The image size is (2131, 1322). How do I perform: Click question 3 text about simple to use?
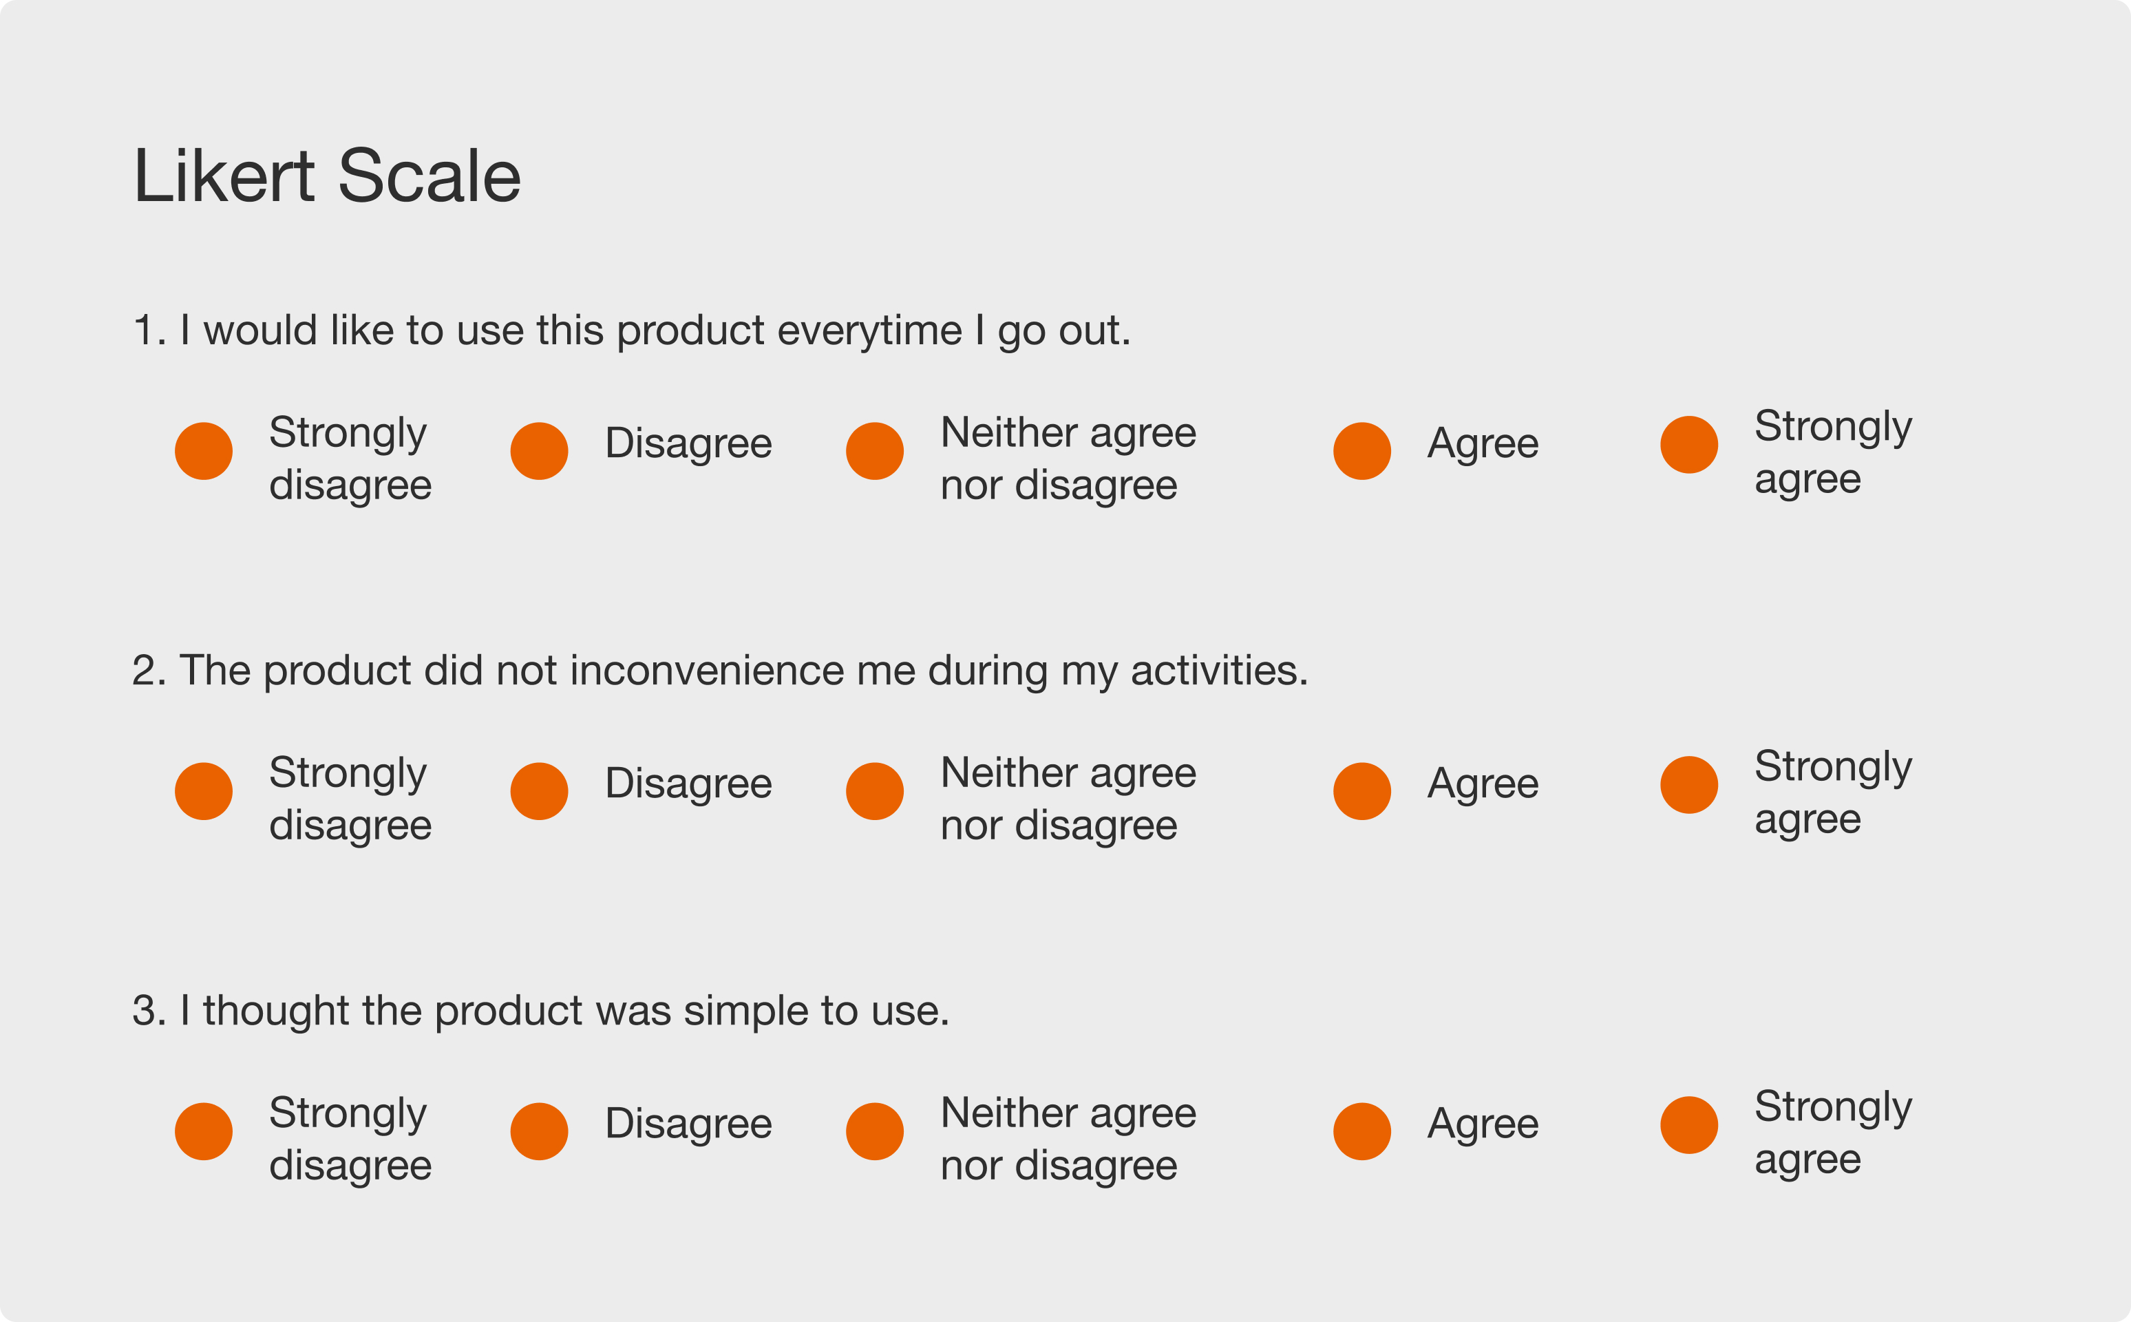tap(541, 1011)
